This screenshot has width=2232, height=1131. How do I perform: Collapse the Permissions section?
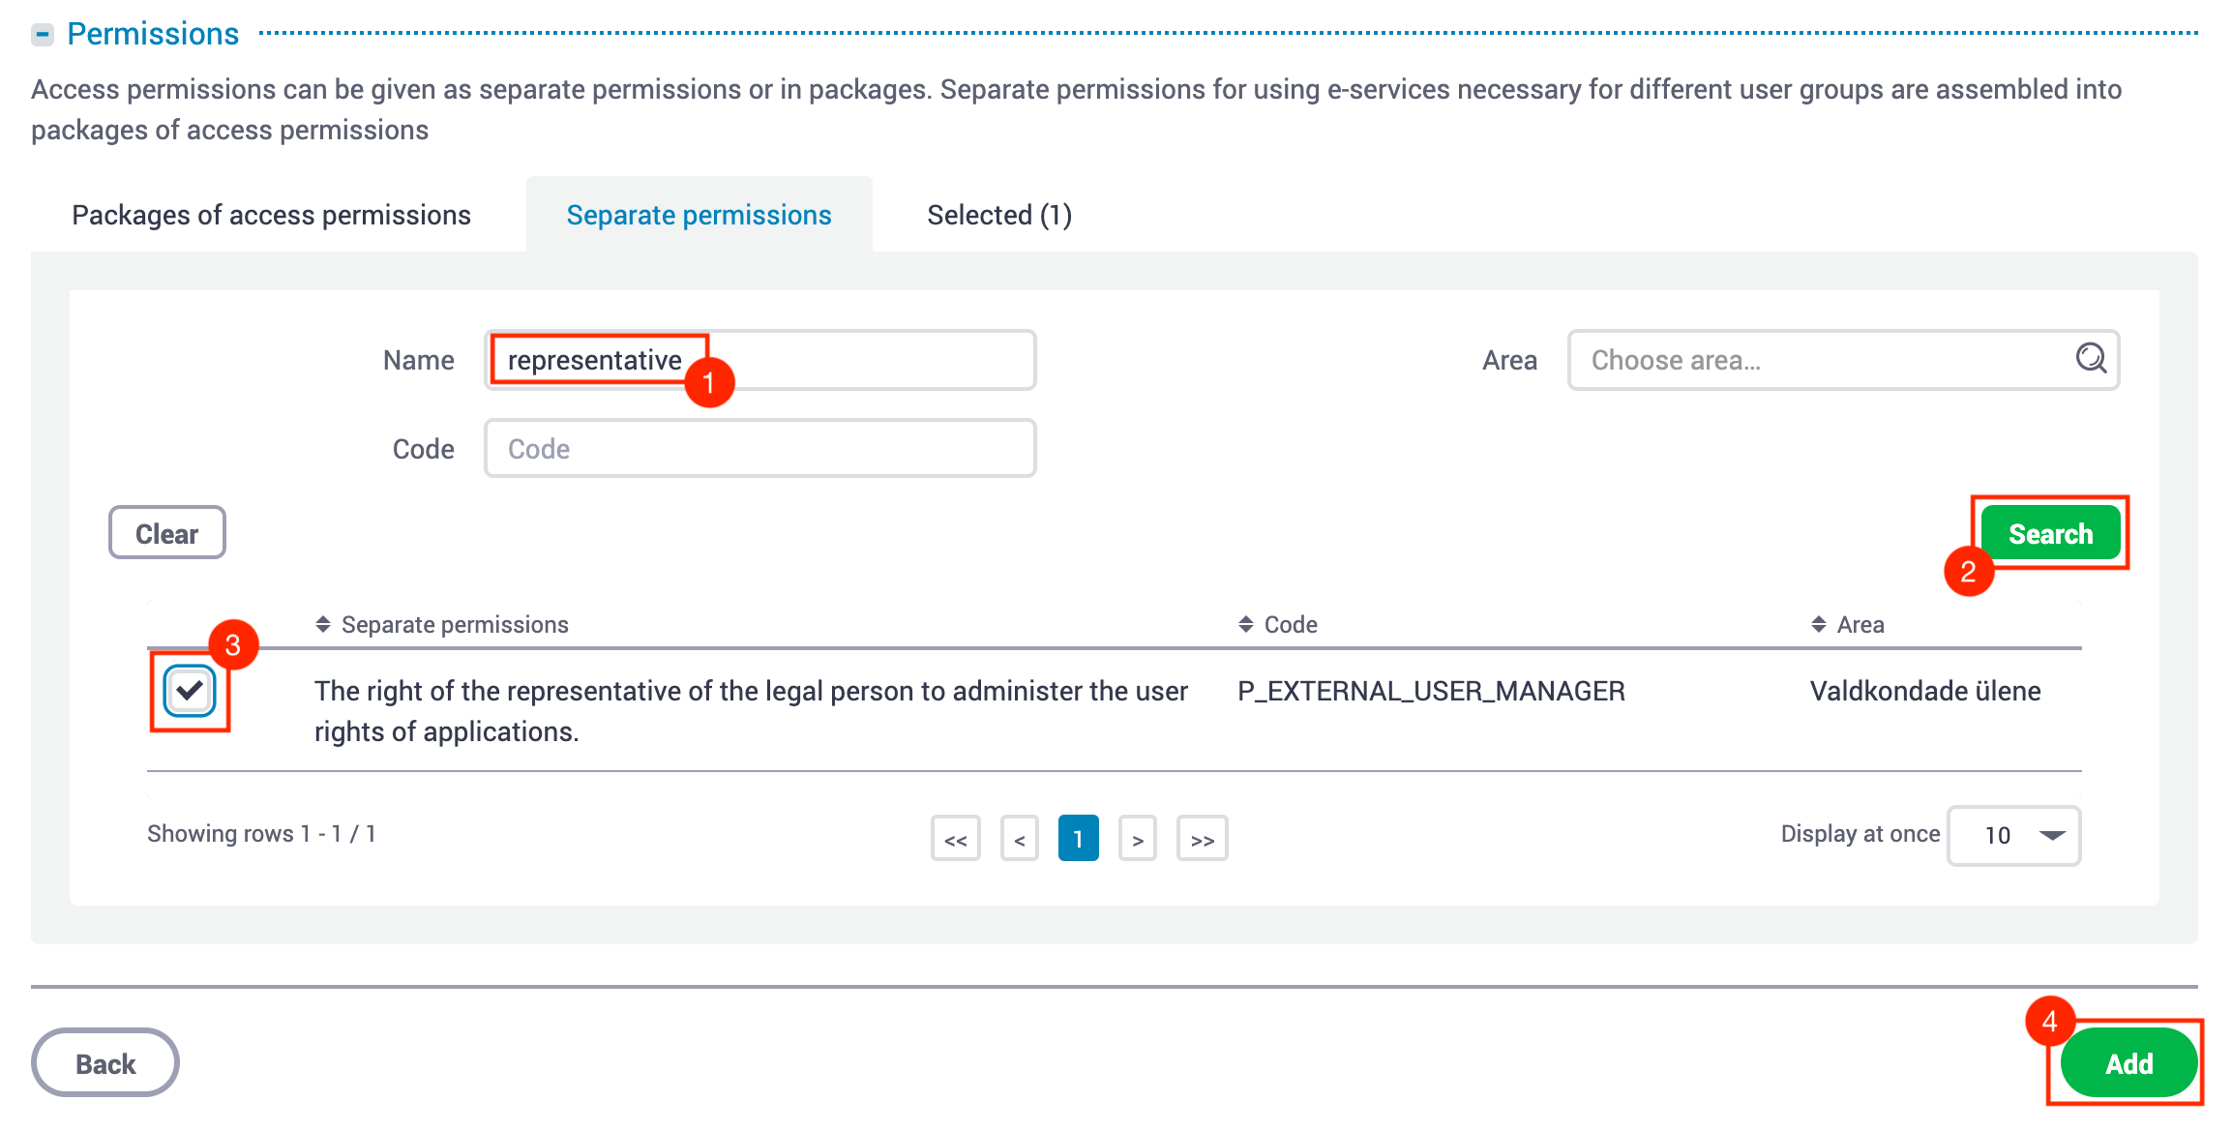point(43,34)
